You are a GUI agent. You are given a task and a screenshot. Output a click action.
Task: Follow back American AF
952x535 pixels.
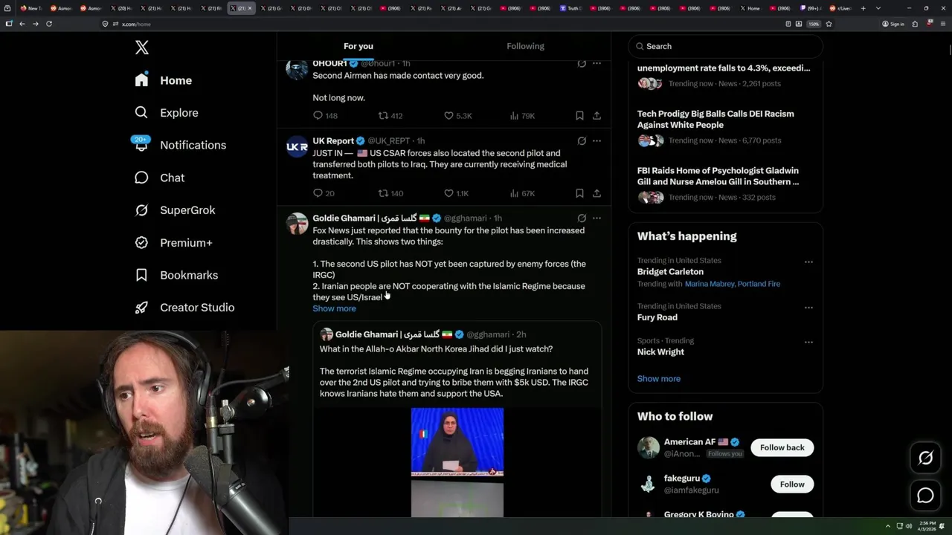[782, 448]
